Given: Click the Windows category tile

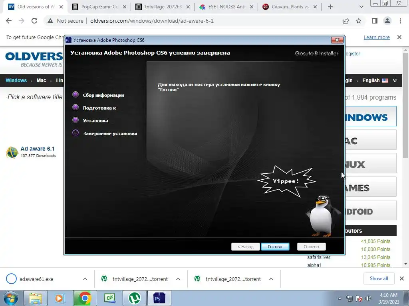Looking at the screenshot, I should click(x=371, y=116).
